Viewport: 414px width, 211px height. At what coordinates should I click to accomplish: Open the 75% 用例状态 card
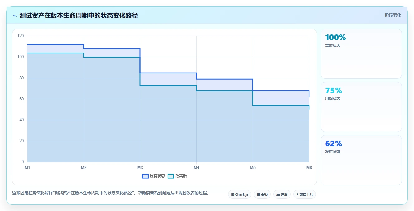pyautogui.click(x=361, y=107)
